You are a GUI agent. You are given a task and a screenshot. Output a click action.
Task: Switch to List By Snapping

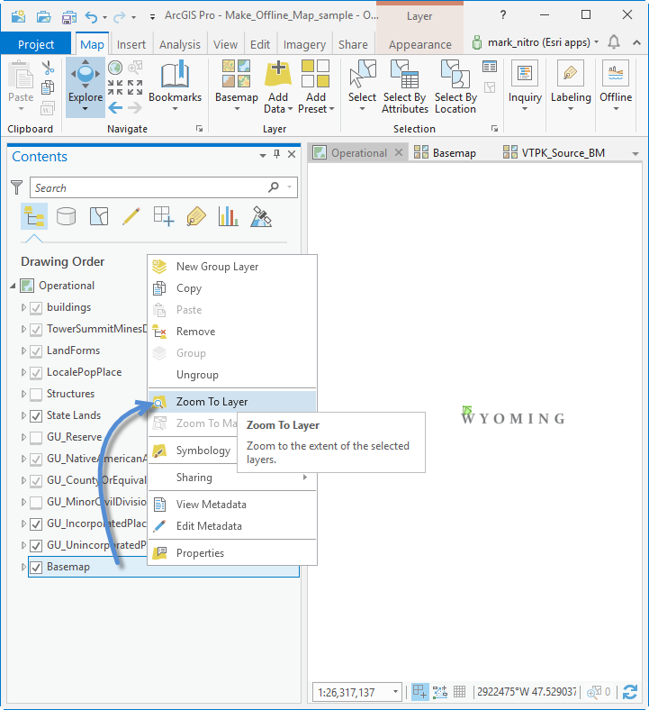tap(164, 216)
